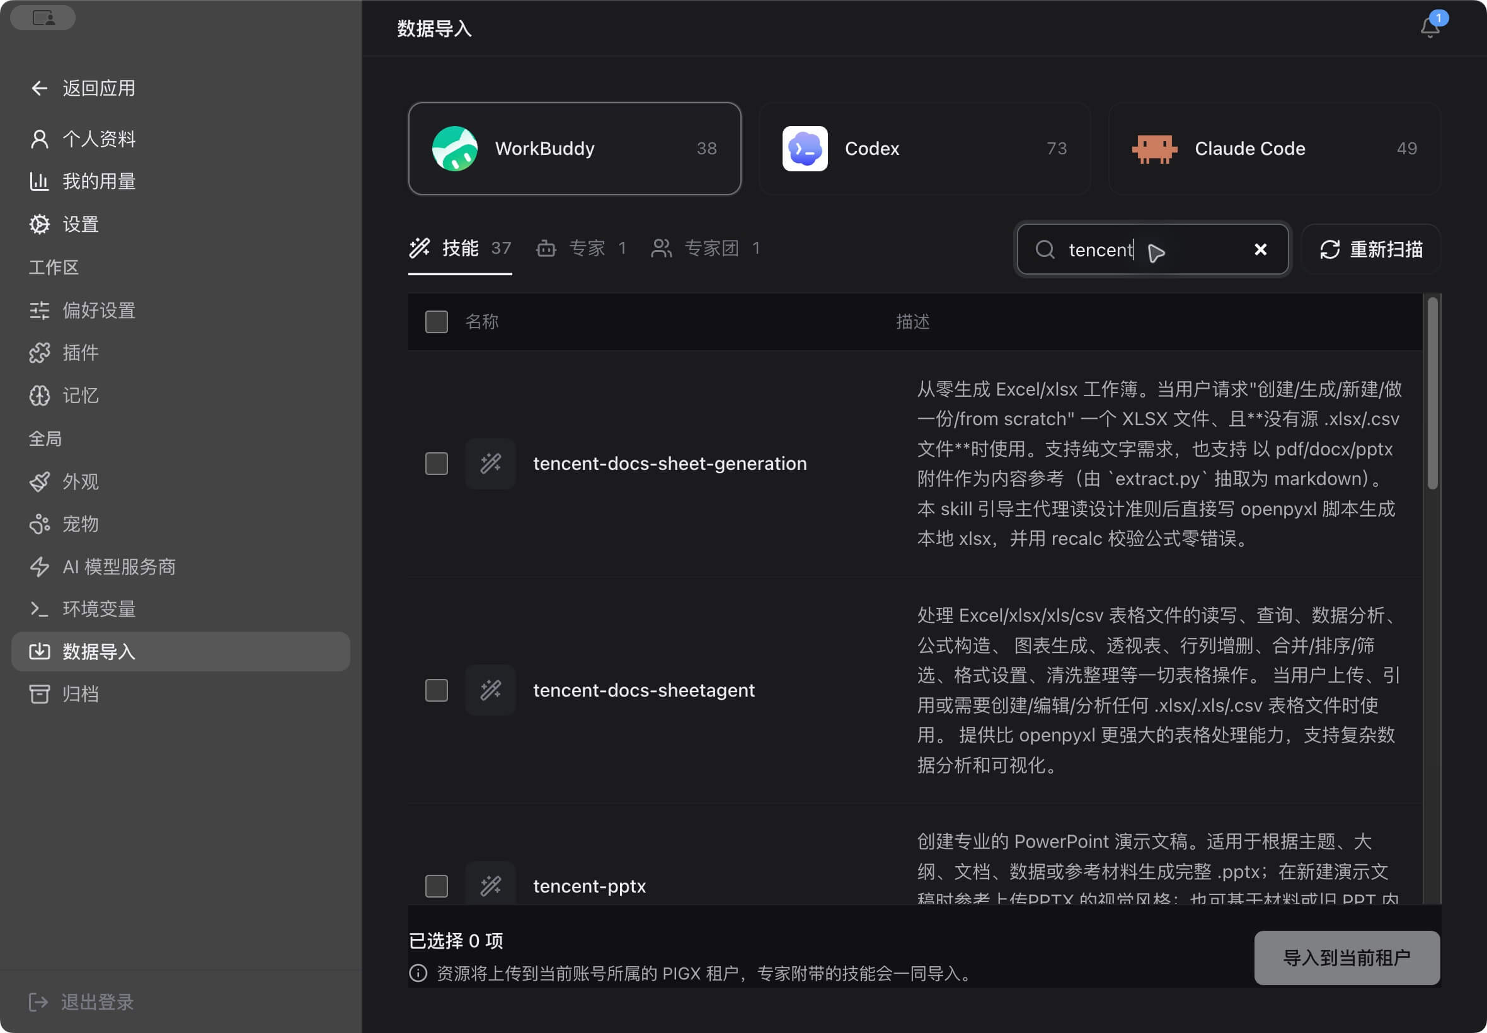The width and height of the screenshot is (1487, 1033).
Task: Click the notification bell icon
Action: click(x=1429, y=27)
